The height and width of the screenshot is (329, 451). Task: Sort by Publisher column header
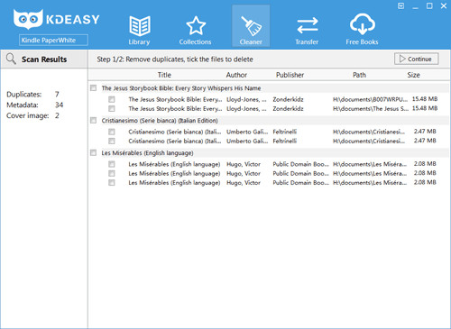tap(290, 75)
